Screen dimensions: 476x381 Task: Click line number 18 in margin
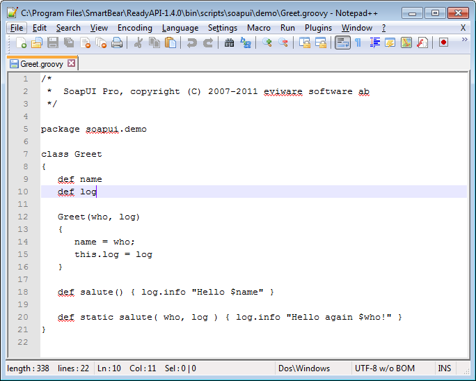23,292
